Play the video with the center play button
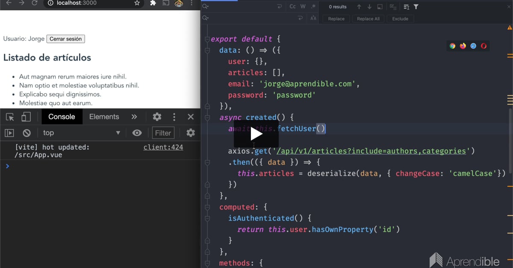Screen dimensions: 513x268 point(256,134)
